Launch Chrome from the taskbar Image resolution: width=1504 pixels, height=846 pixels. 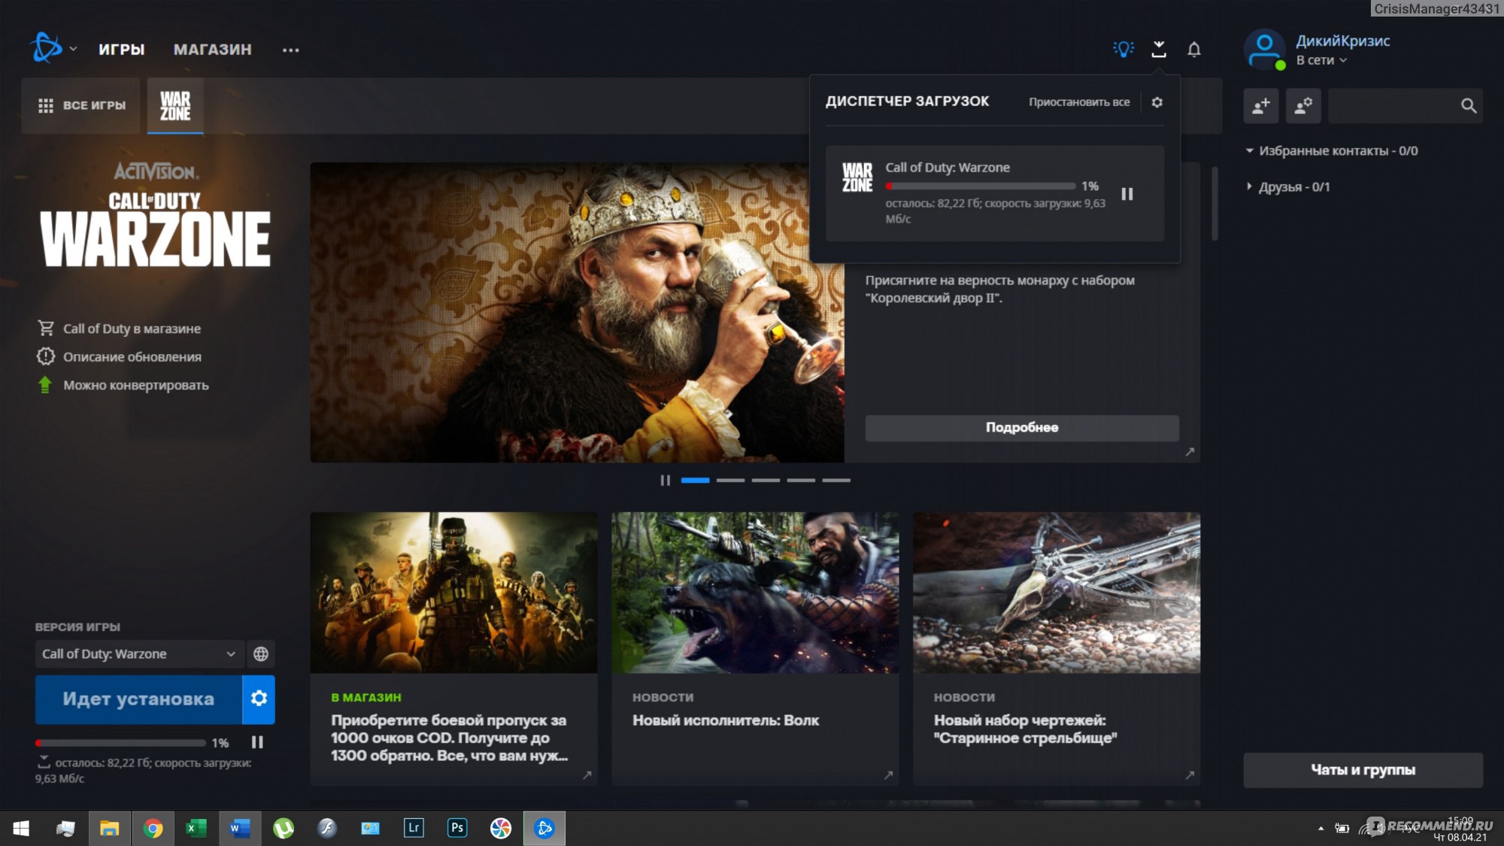point(153,828)
